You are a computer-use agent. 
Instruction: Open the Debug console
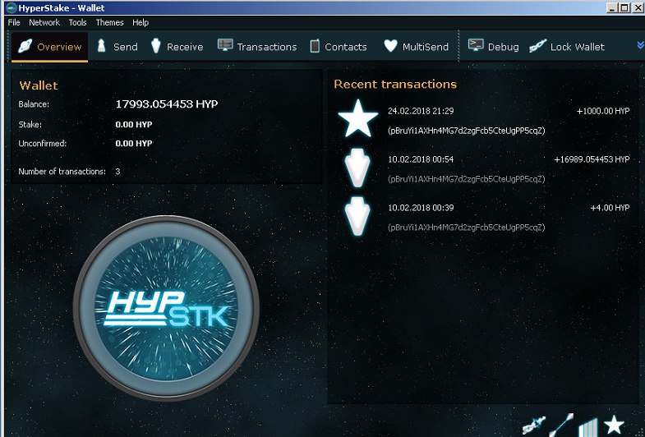[x=493, y=47]
